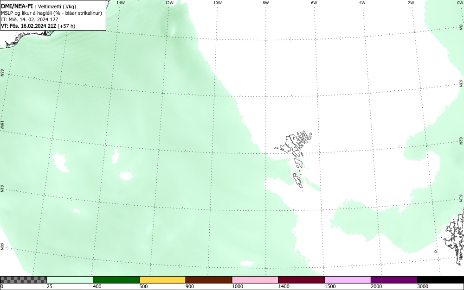464x290 pixels.
Task: Click the brown 900–1000 legend swatch
Action: click(x=209, y=280)
